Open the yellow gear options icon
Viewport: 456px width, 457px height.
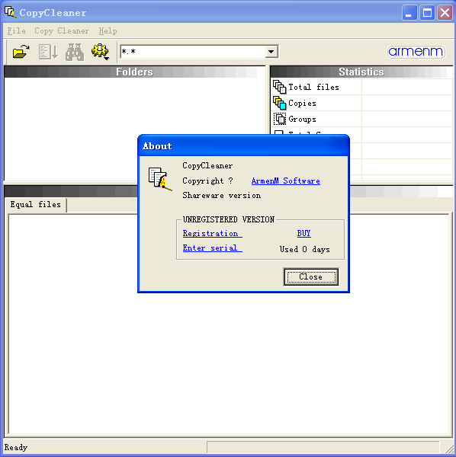coord(100,52)
